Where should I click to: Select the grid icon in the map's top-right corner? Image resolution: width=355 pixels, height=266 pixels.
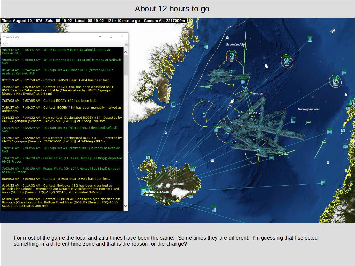310,39
